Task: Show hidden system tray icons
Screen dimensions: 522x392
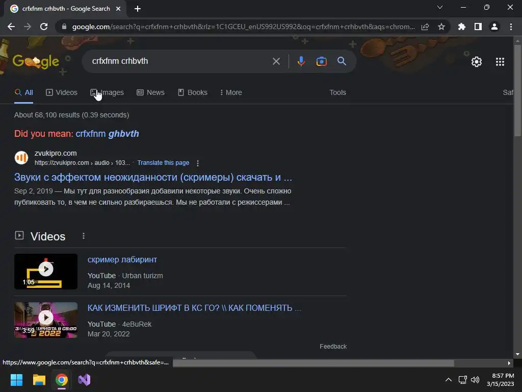Action: pyautogui.click(x=449, y=380)
